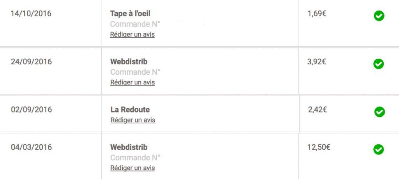
Task: Click the date 04/03/2016
Action: coord(31,147)
